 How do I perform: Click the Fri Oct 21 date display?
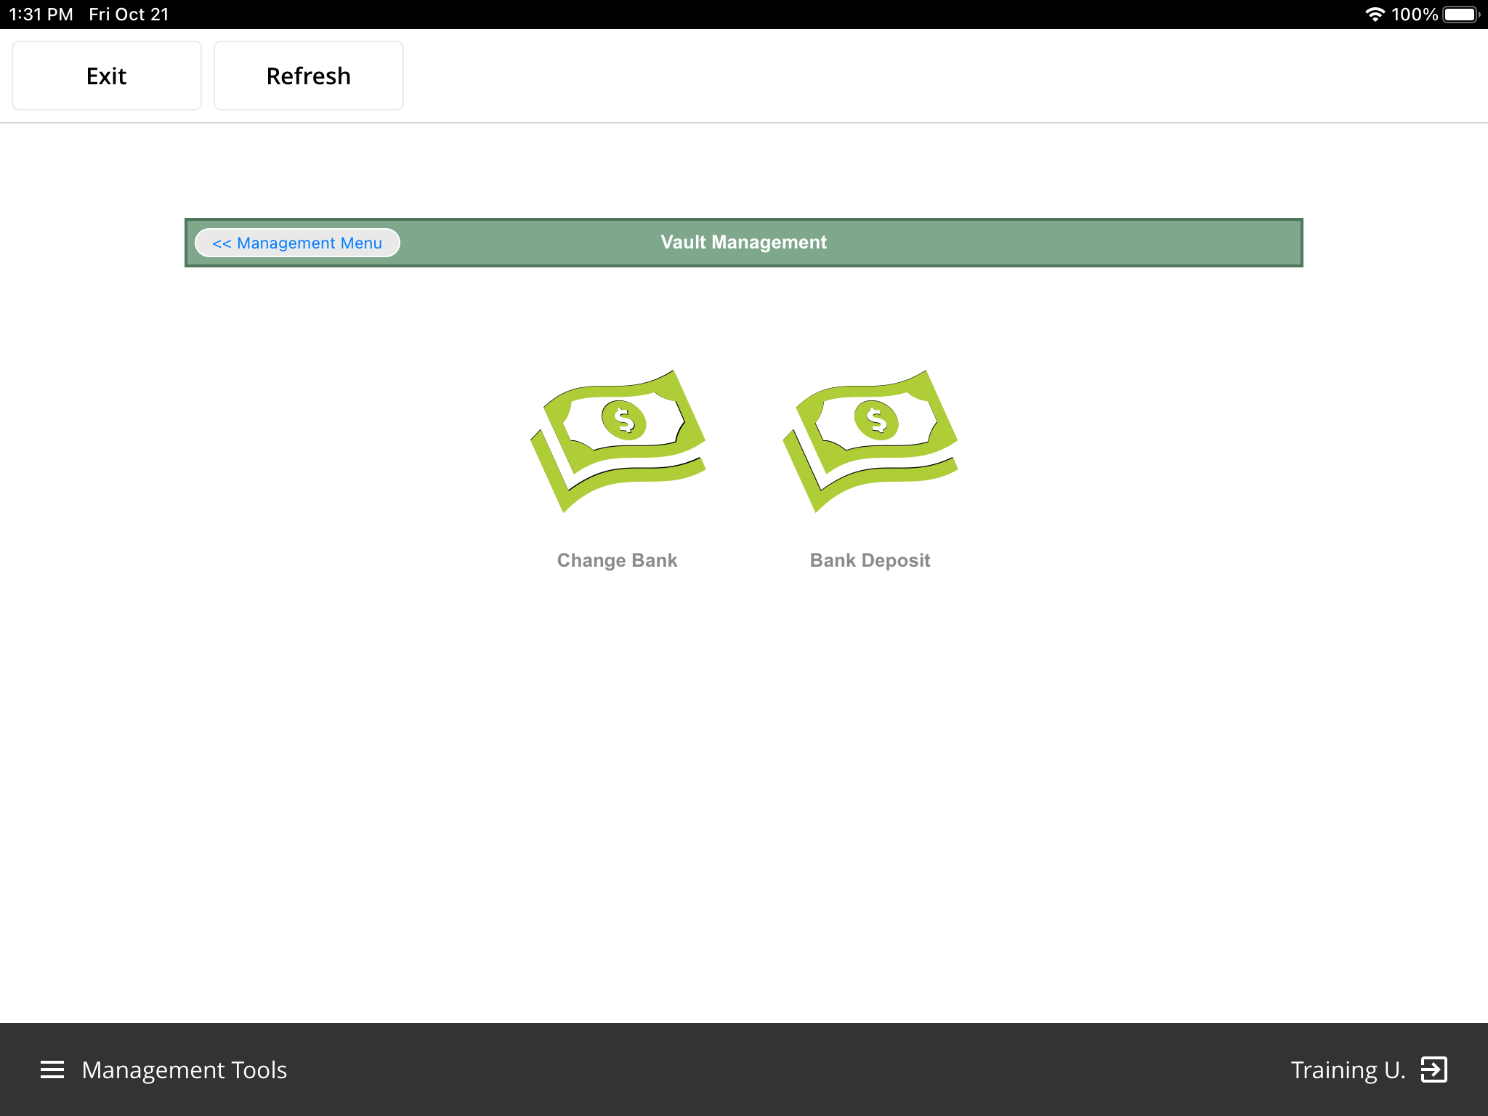128,13
